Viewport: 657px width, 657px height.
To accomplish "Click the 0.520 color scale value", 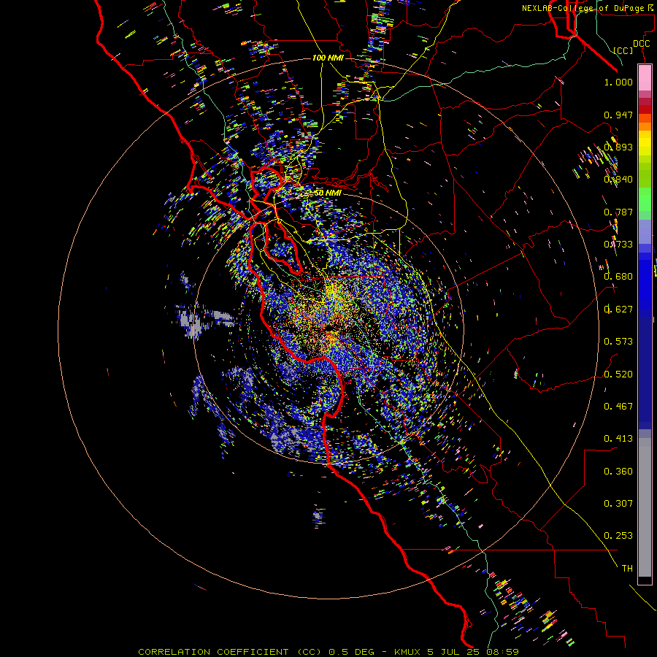I will [618, 374].
